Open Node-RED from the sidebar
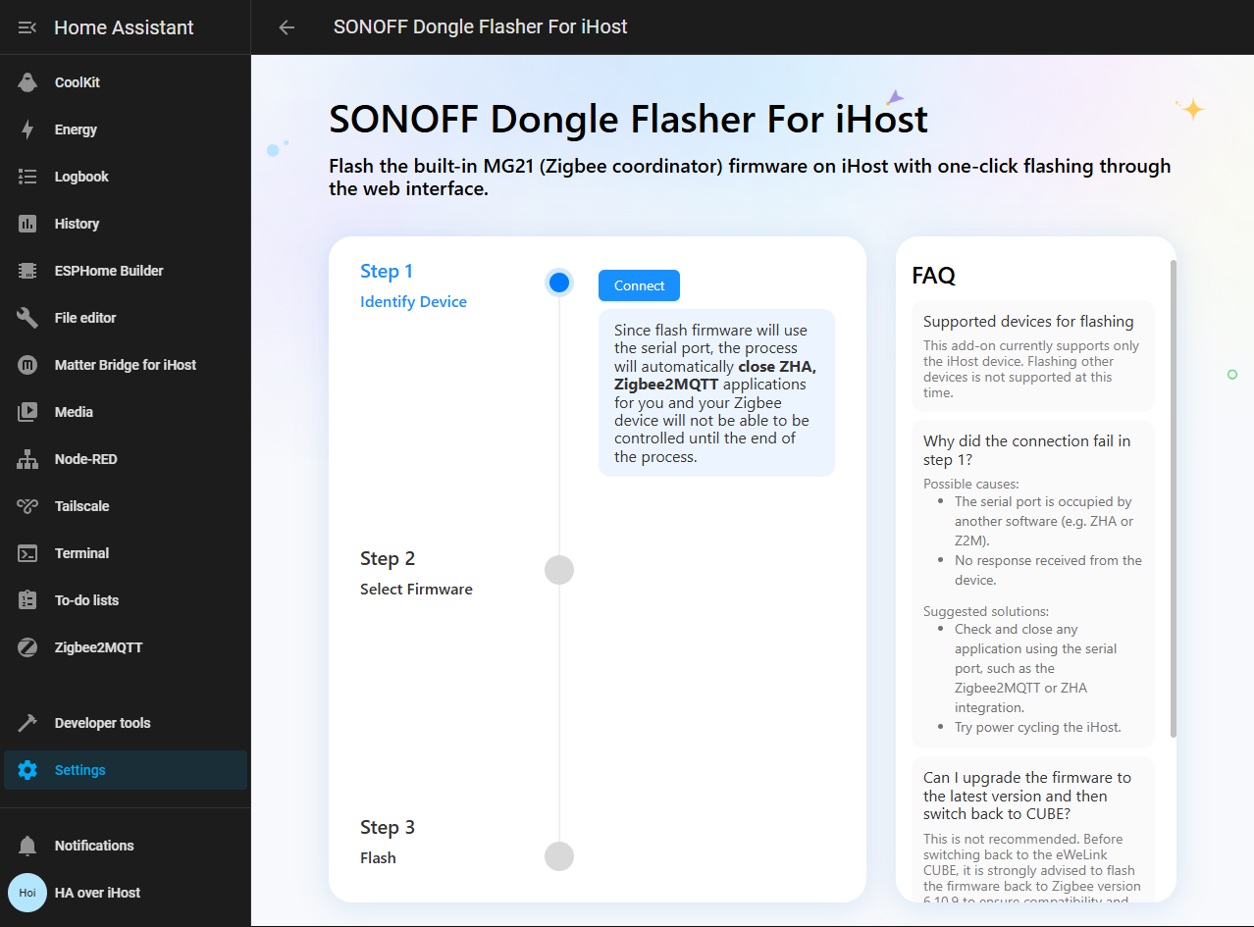Screen dimensions: 1254x927 tap(126, 459)
